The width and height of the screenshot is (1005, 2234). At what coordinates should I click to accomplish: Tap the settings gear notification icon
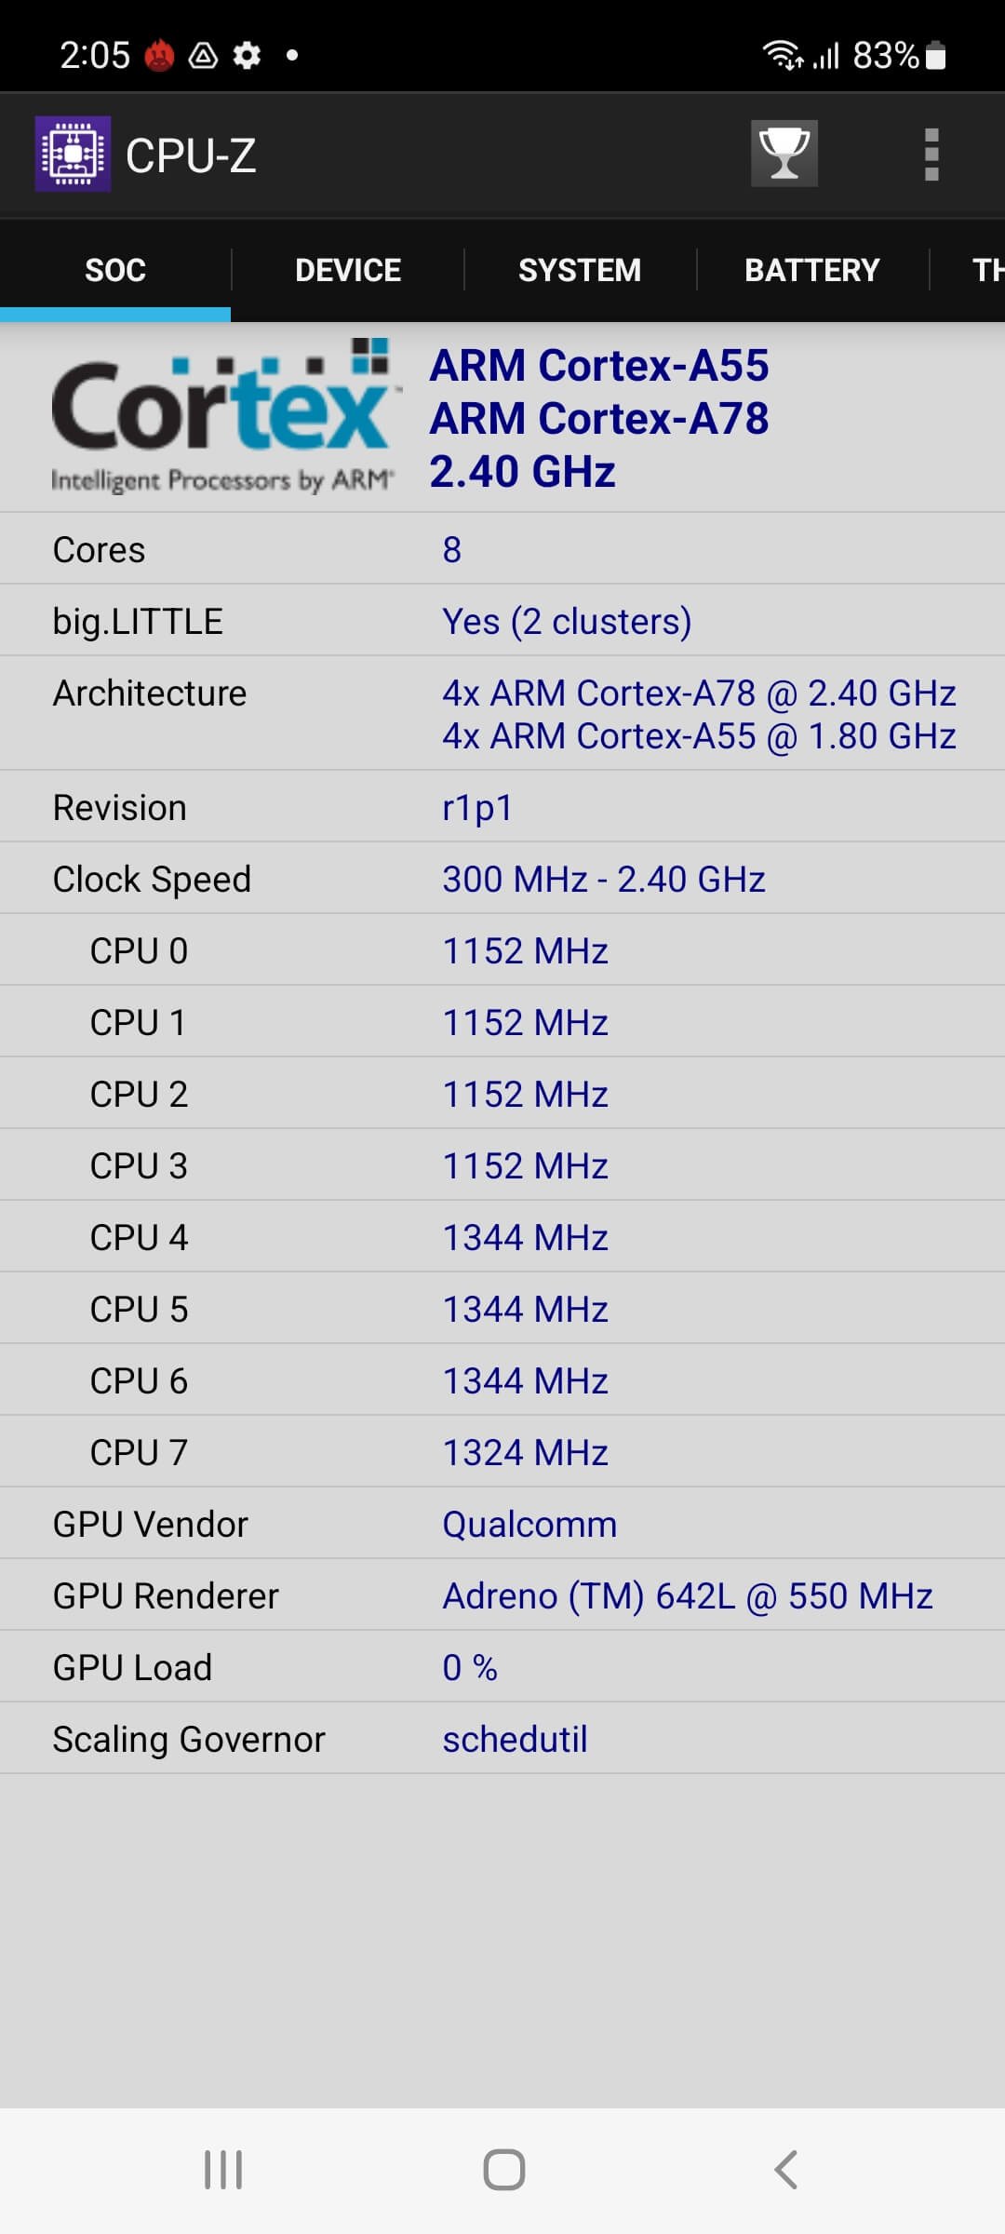coord(247,56)
